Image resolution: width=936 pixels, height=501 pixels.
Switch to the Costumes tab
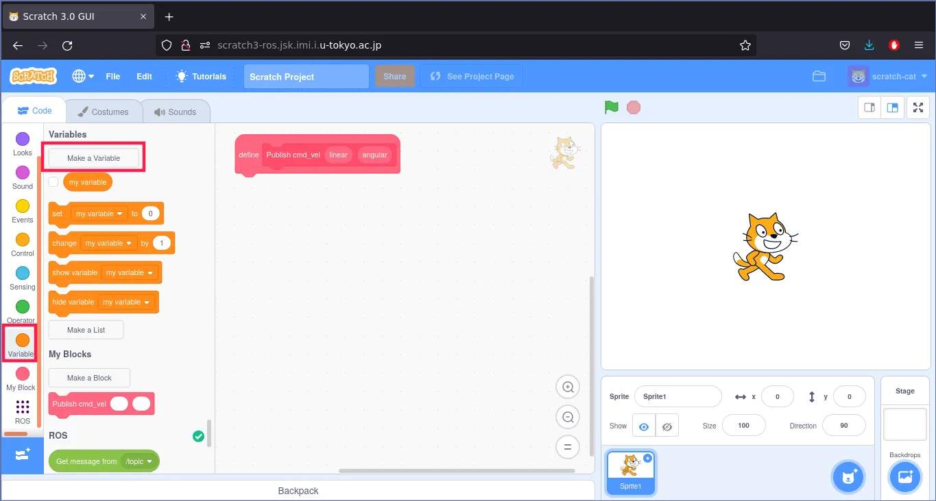click(103, 112)
